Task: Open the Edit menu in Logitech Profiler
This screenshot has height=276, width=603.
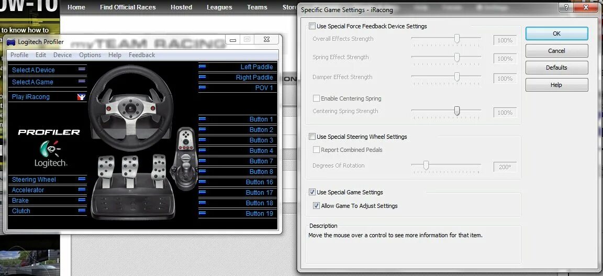Action: [x=41, y=54]
